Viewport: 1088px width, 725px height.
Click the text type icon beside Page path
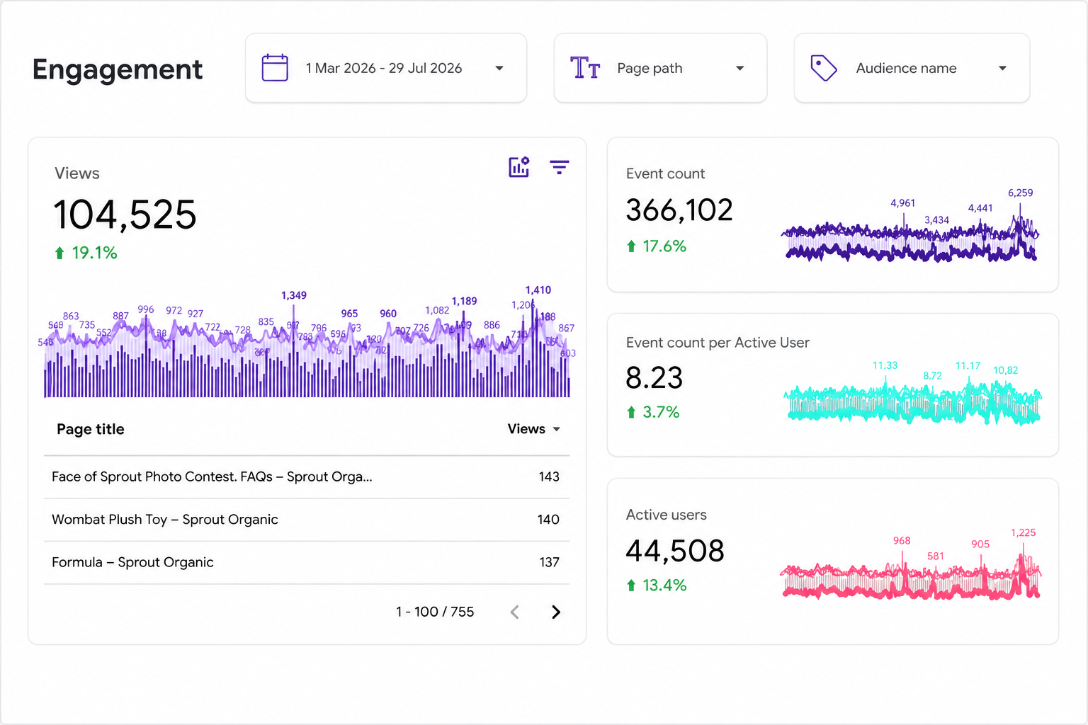(585, 68)
